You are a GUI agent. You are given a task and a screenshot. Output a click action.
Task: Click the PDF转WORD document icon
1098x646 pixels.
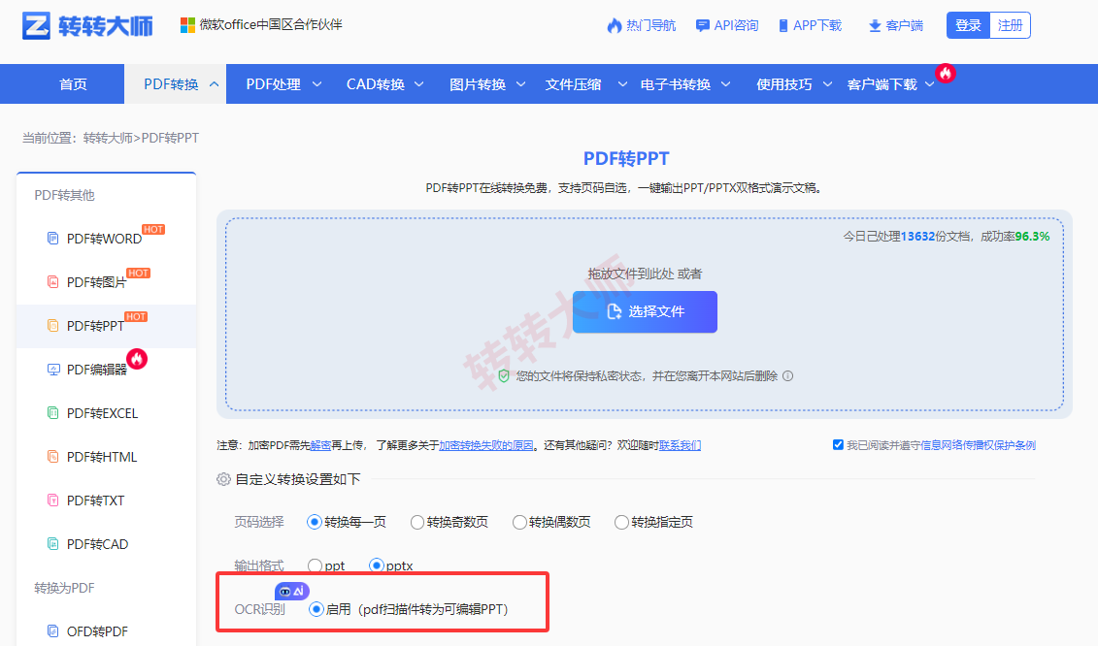[52, 239]
